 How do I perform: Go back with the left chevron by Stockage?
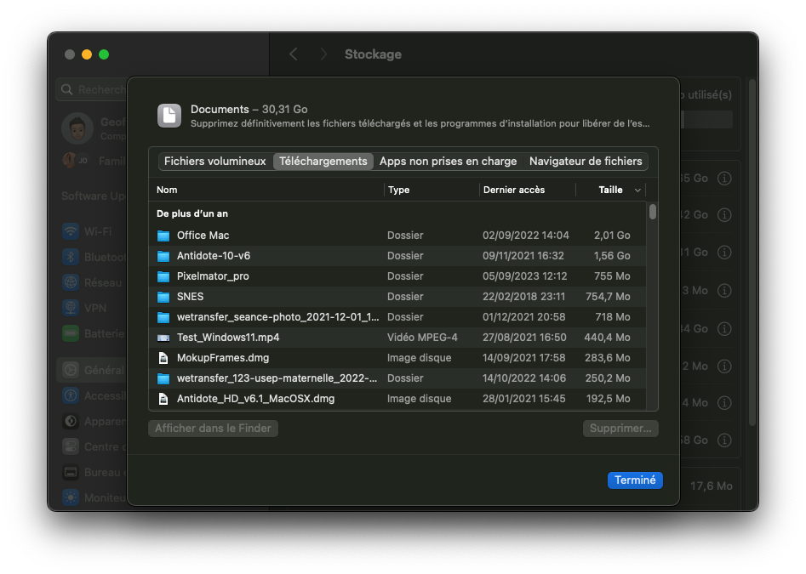click(x=294, y=54)
